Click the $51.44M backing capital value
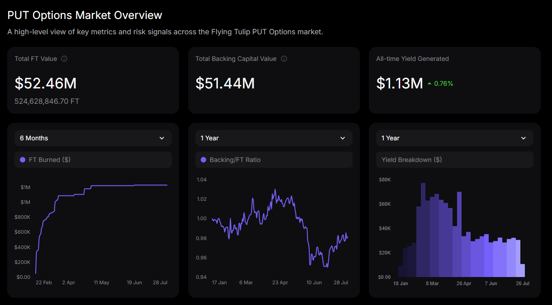552x305 pixels. click(225, 83)
